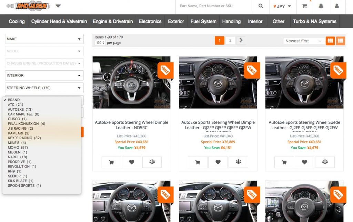The height and width of the screenshot is (222, 353).
Task: Click the part name search field
Action: coord(214,6)
